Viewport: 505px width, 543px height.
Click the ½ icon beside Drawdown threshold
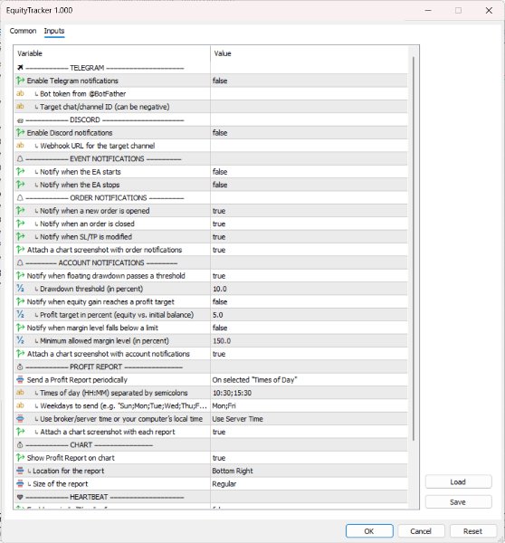21,289
